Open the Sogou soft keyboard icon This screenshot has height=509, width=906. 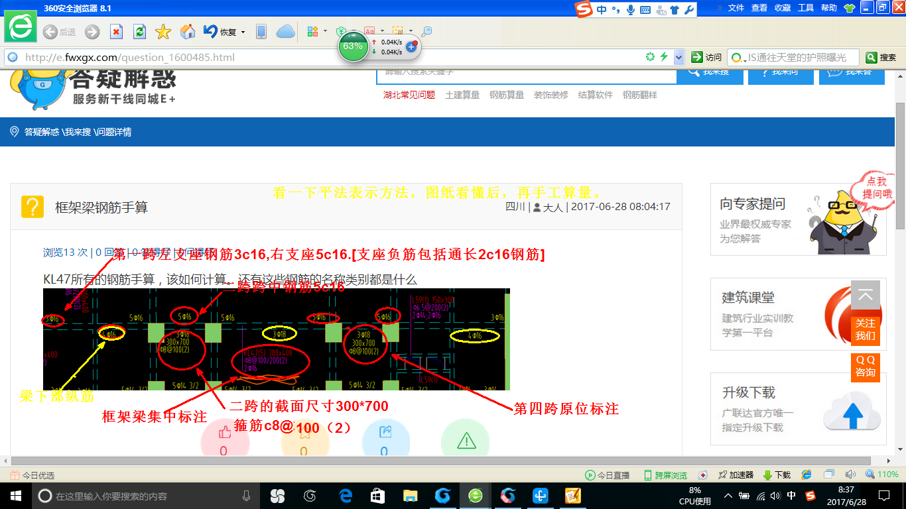(x=645, y=9)
